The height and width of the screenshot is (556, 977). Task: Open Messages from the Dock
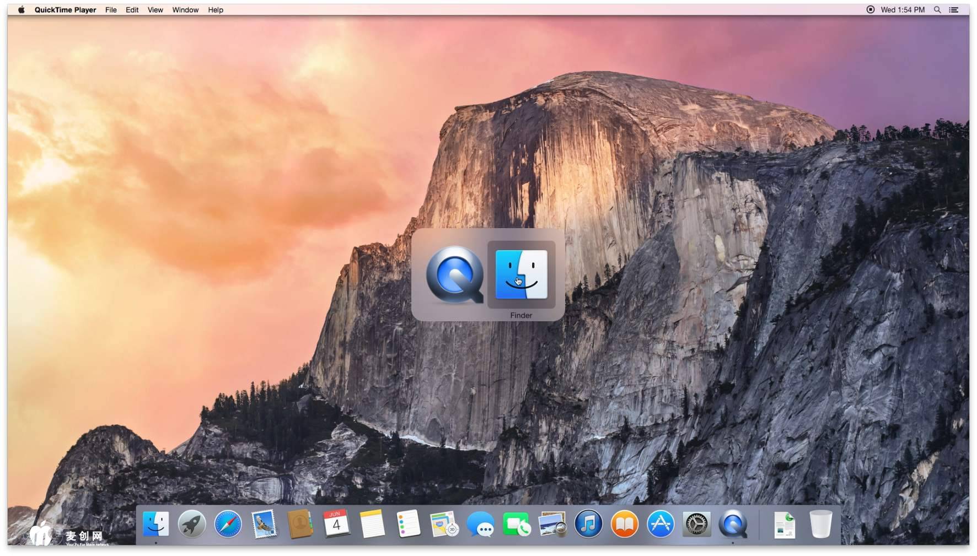480,524
